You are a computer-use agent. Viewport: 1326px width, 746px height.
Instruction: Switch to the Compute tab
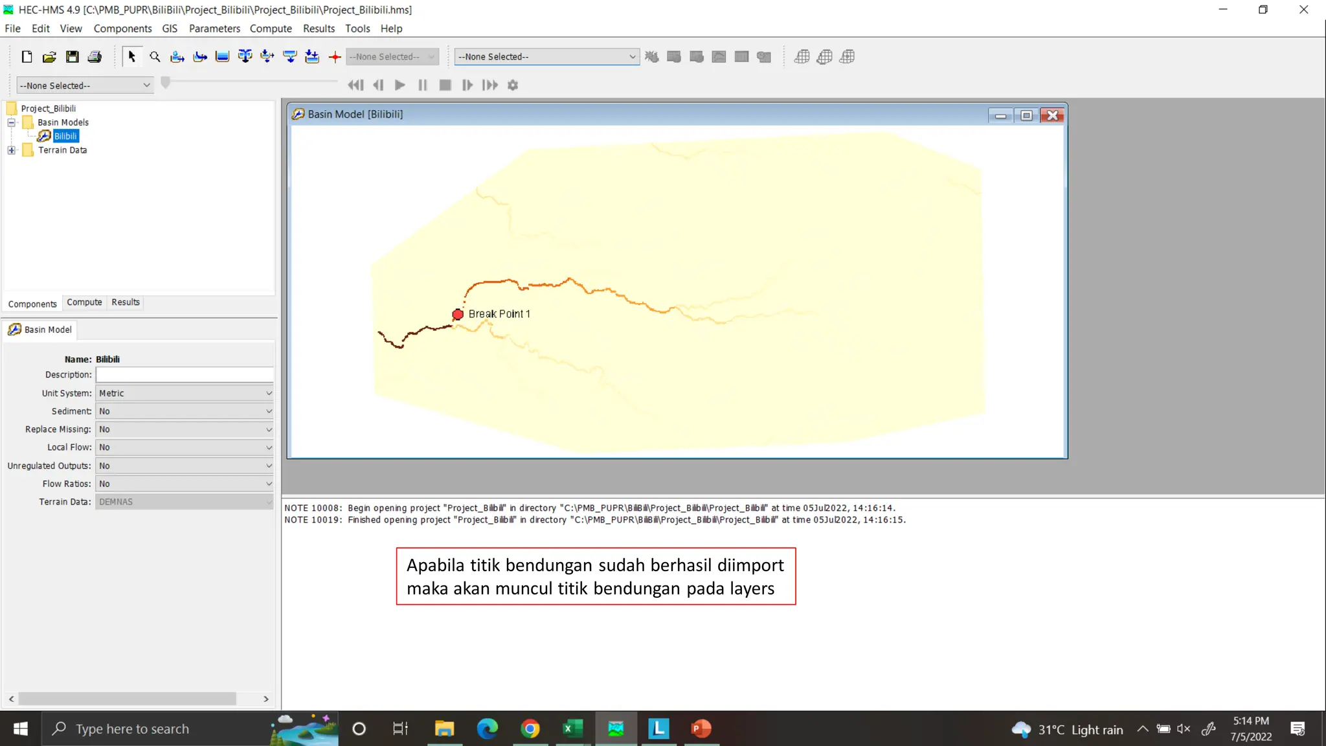tap(84, 302)
